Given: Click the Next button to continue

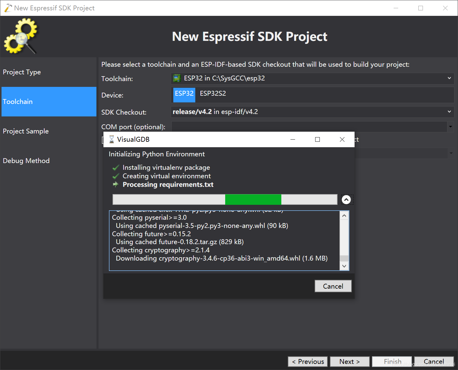Looking at the screenshot, I should 350,361.
